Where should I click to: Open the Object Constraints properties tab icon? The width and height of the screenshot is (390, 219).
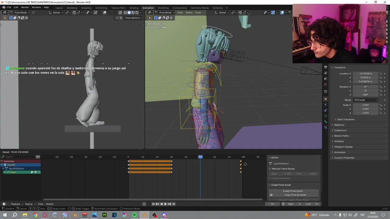click(x=325, y=110)
